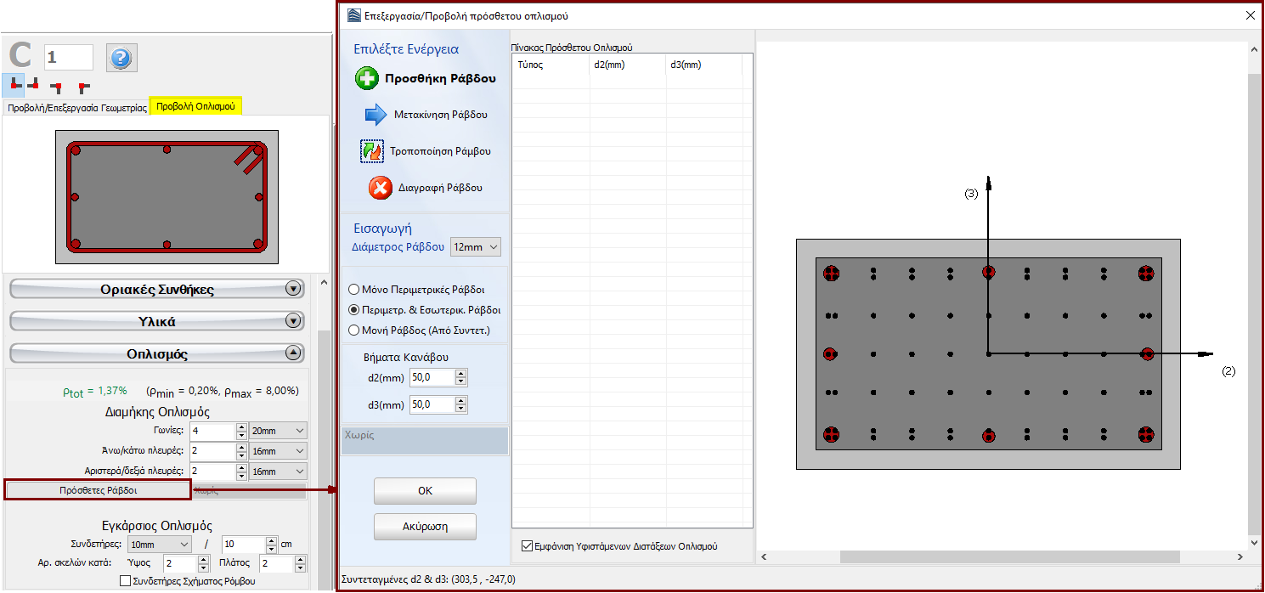Click the green plus Προσθήκη Ράβδου icon
The width and height of the screenshot is (1265, 593).
click(x=367, y=79)
